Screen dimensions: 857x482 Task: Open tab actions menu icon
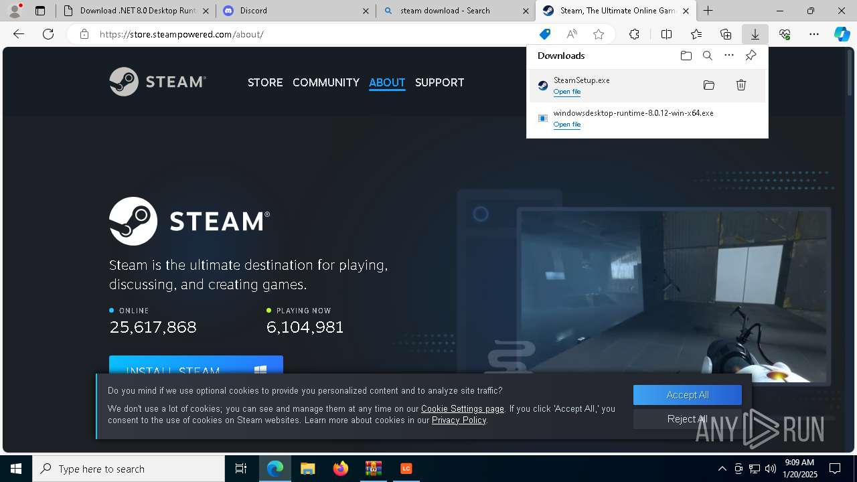(40, 11)
